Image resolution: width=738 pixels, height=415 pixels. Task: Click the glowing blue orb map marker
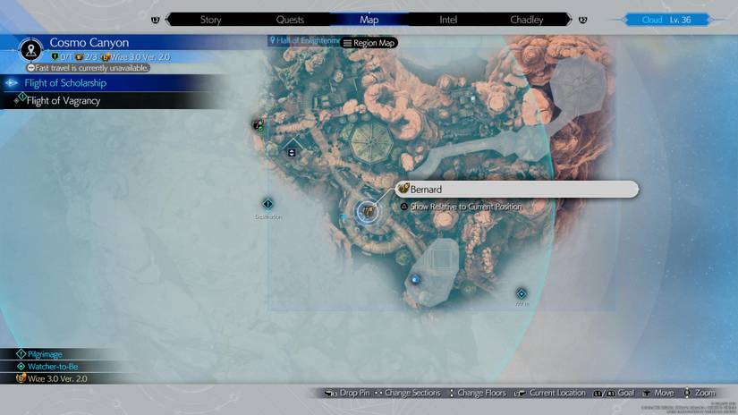coord(415,280)
